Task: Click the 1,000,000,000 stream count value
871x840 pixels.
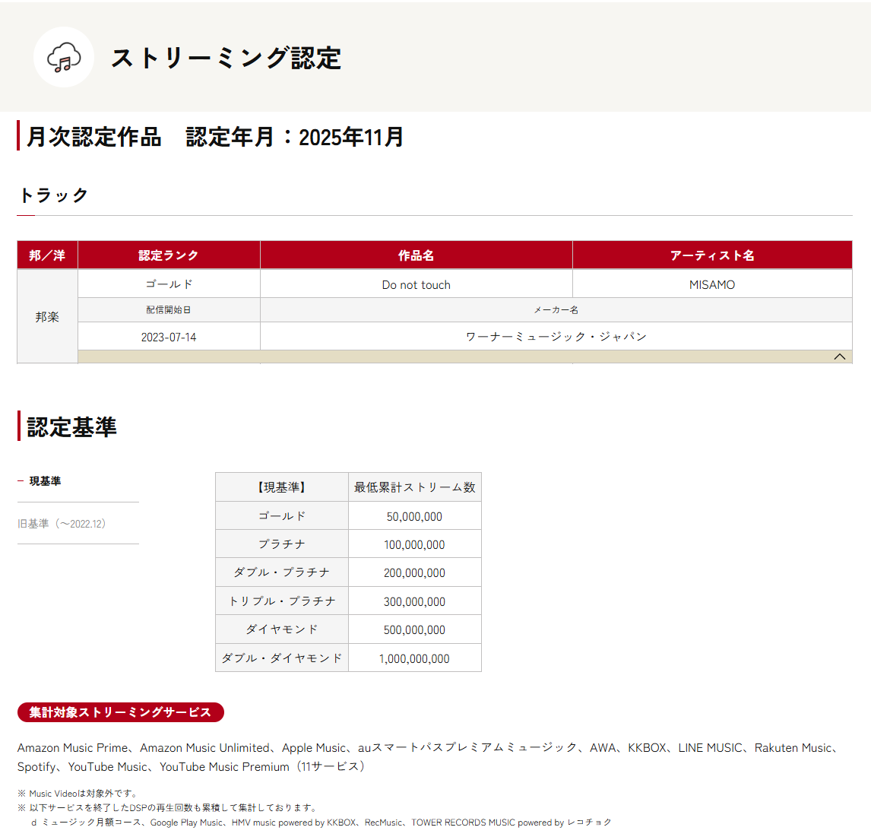Action: click(414, 659)
